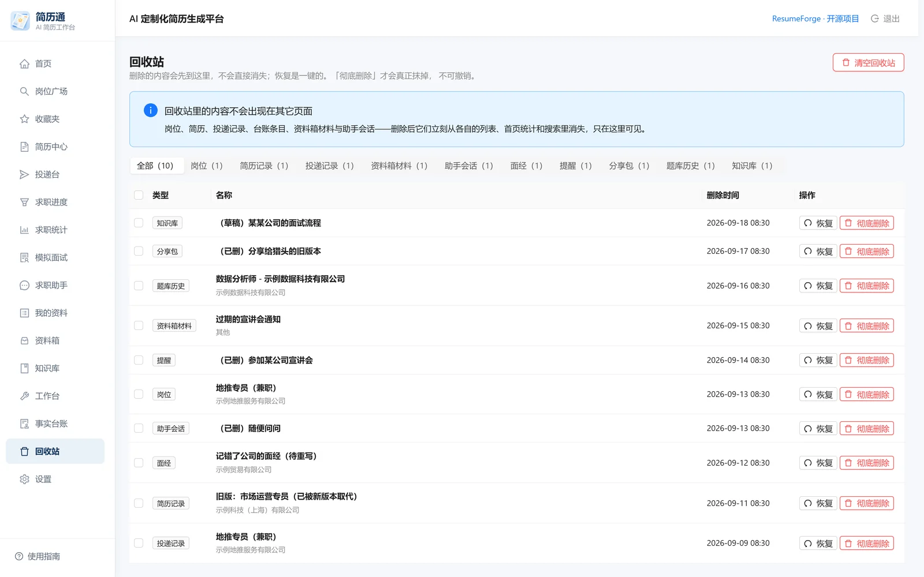The width and height of the screenshot is (924, 577).
Task: Click 回收站 trash icon in sidebar
Action: [x=24, y=451]
